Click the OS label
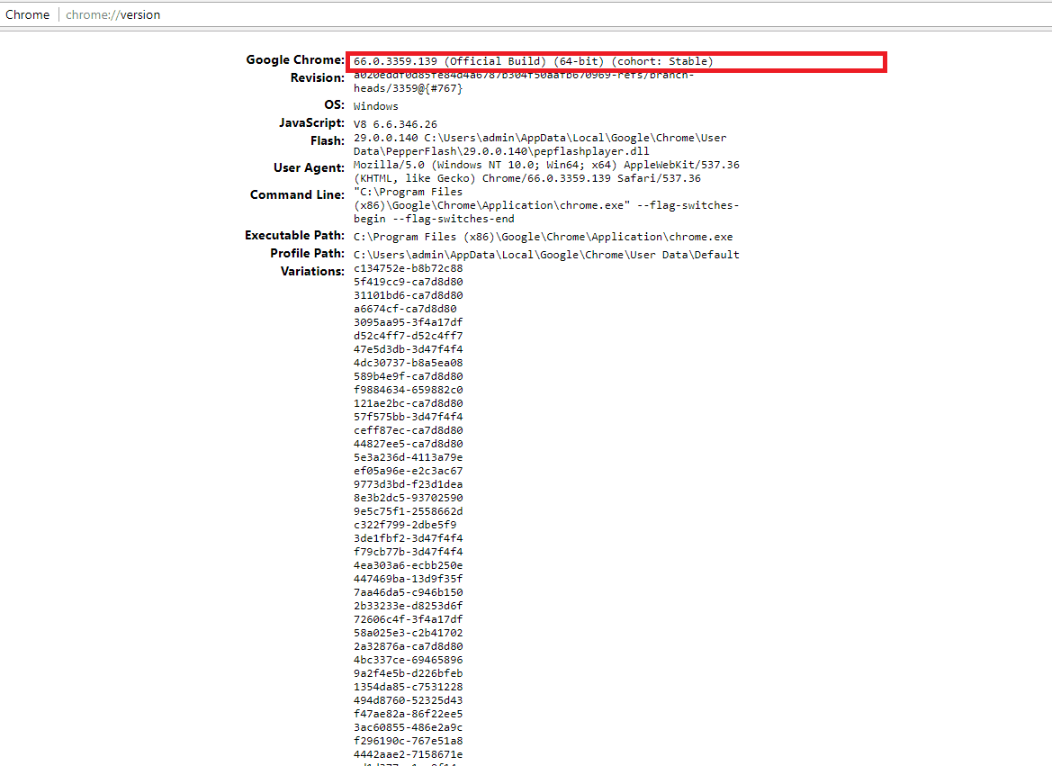The image size is (1052, 766). (334, 104)
